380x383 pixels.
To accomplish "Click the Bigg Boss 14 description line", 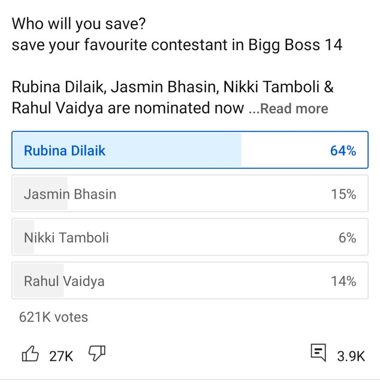I will pyautogui.click(x=177, y=45).
